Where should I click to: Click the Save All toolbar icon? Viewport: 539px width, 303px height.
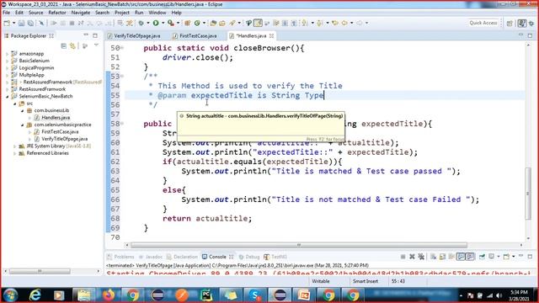pyautogui.click(x=30, y=23)
